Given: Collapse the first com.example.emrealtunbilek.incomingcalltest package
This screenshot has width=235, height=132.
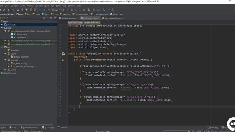Looking at the screenshot, I should point(5,31).
